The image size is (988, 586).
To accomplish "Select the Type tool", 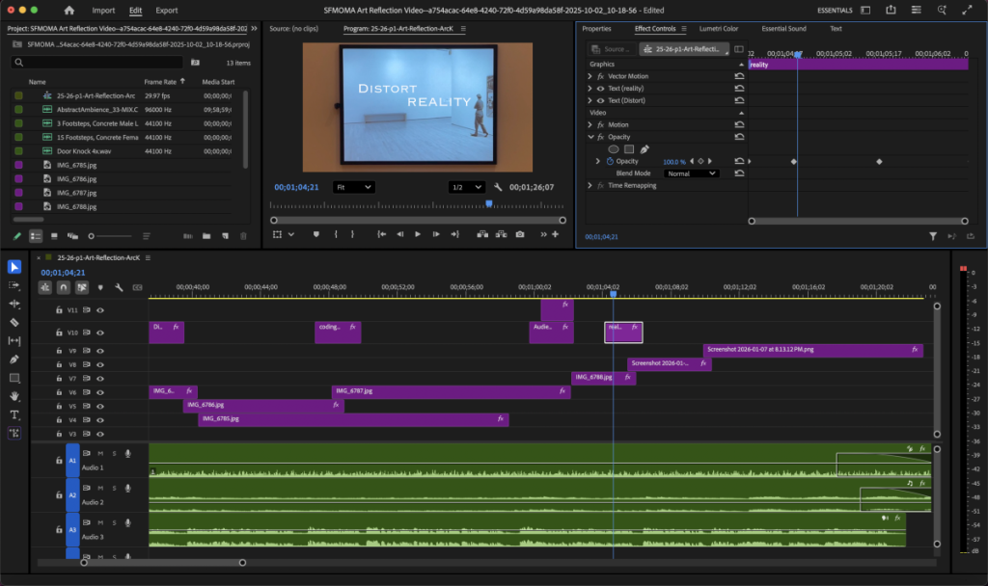I will coord(14,414).
